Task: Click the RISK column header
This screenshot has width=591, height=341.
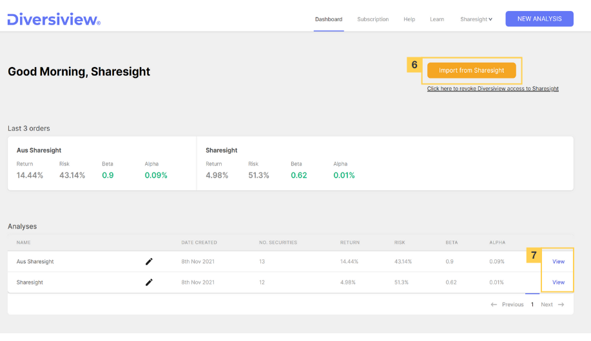Action: [x=400, y=243]
